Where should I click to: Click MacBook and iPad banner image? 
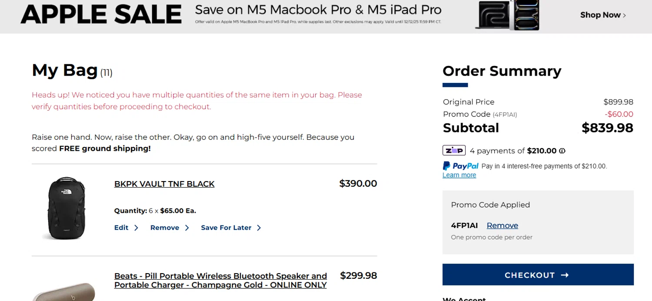507,16
